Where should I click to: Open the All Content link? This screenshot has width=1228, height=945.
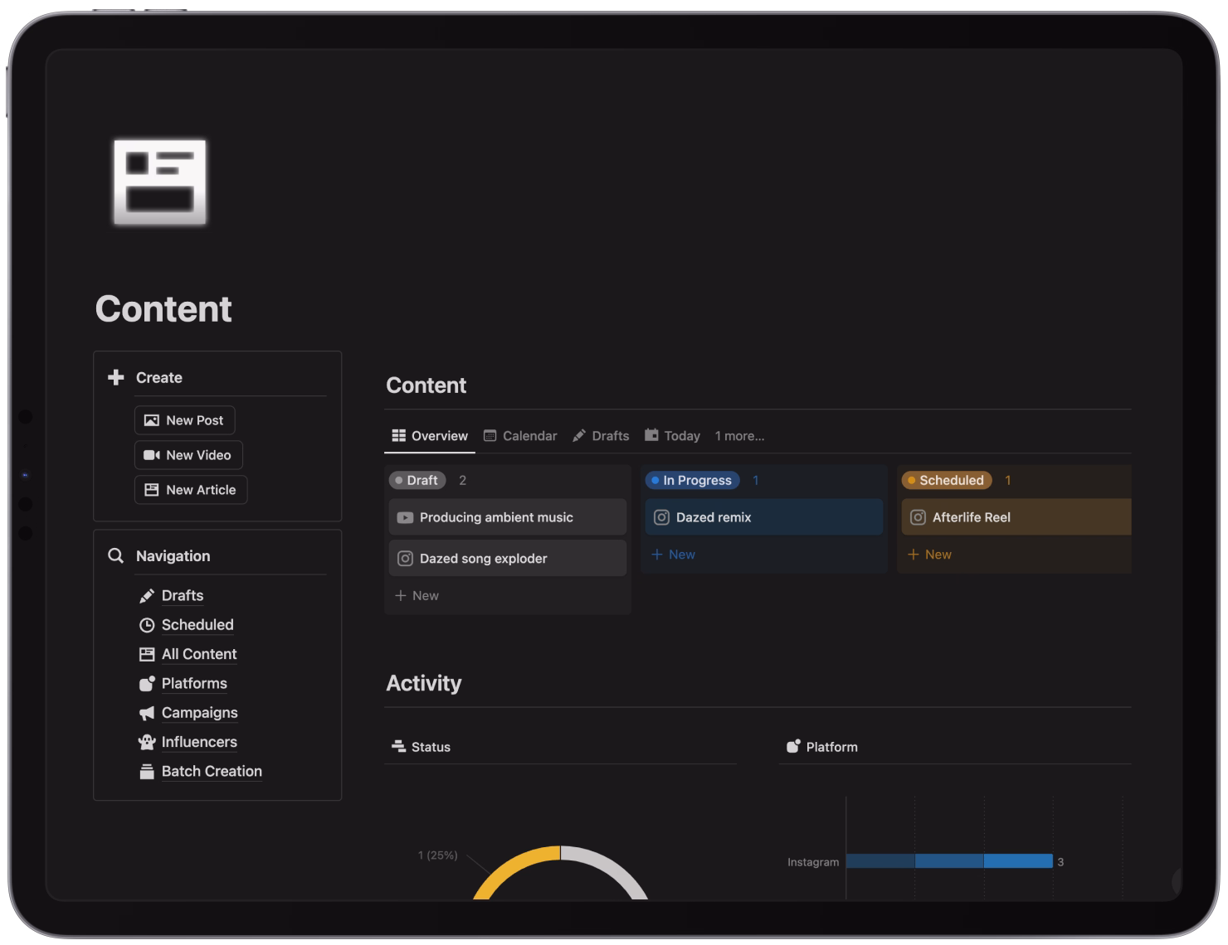point(198,654)
